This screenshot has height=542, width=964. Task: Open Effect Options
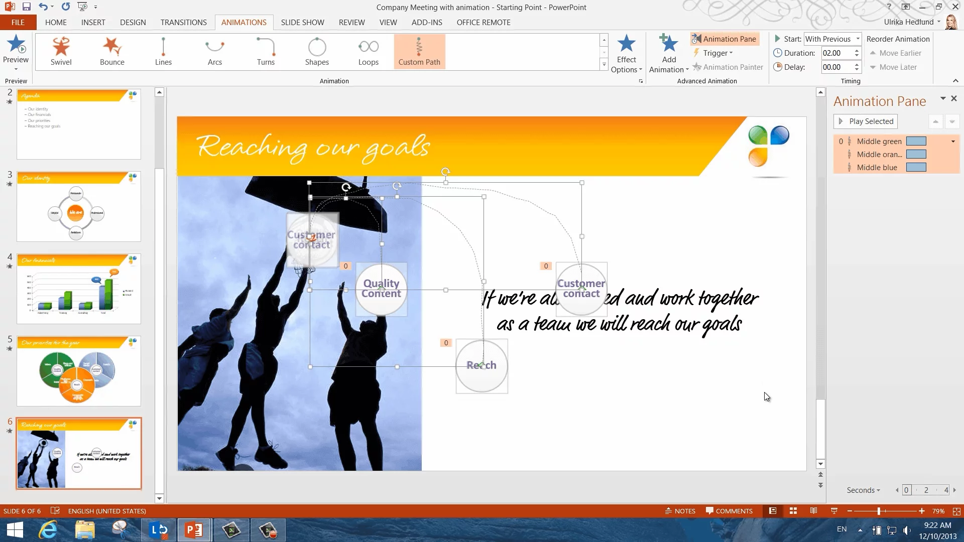(626, 54)
